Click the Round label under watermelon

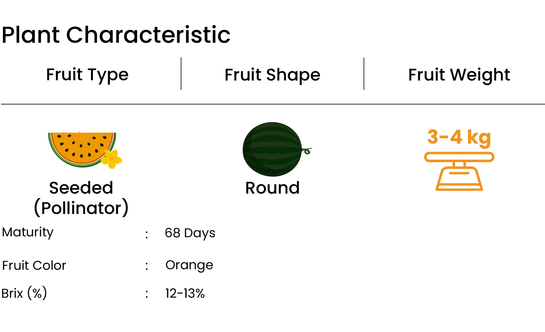(x=272, y=188)
